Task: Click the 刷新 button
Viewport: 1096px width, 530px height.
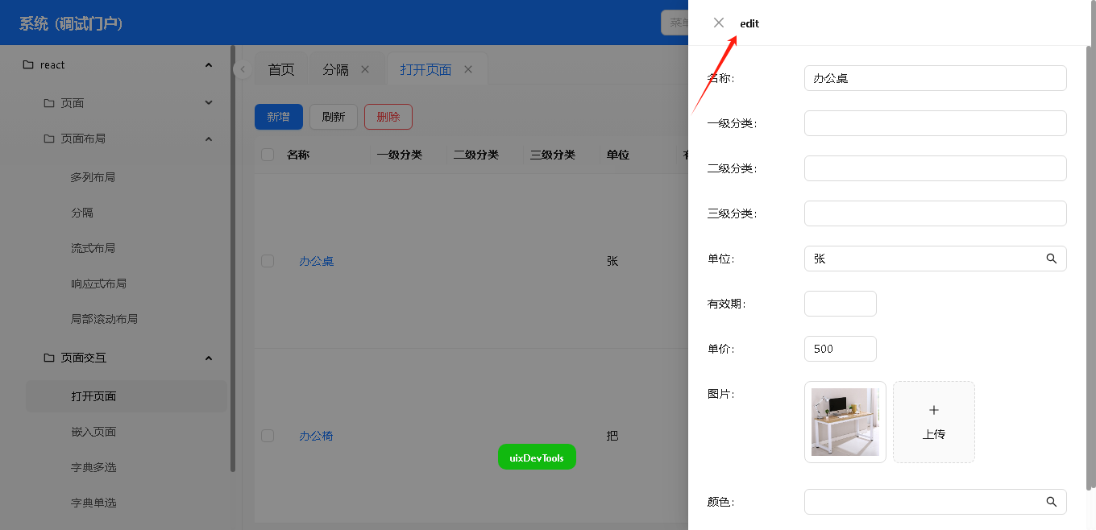Action: (x=334, y=117)
